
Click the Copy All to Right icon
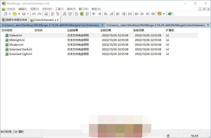[x=118, y=14]
